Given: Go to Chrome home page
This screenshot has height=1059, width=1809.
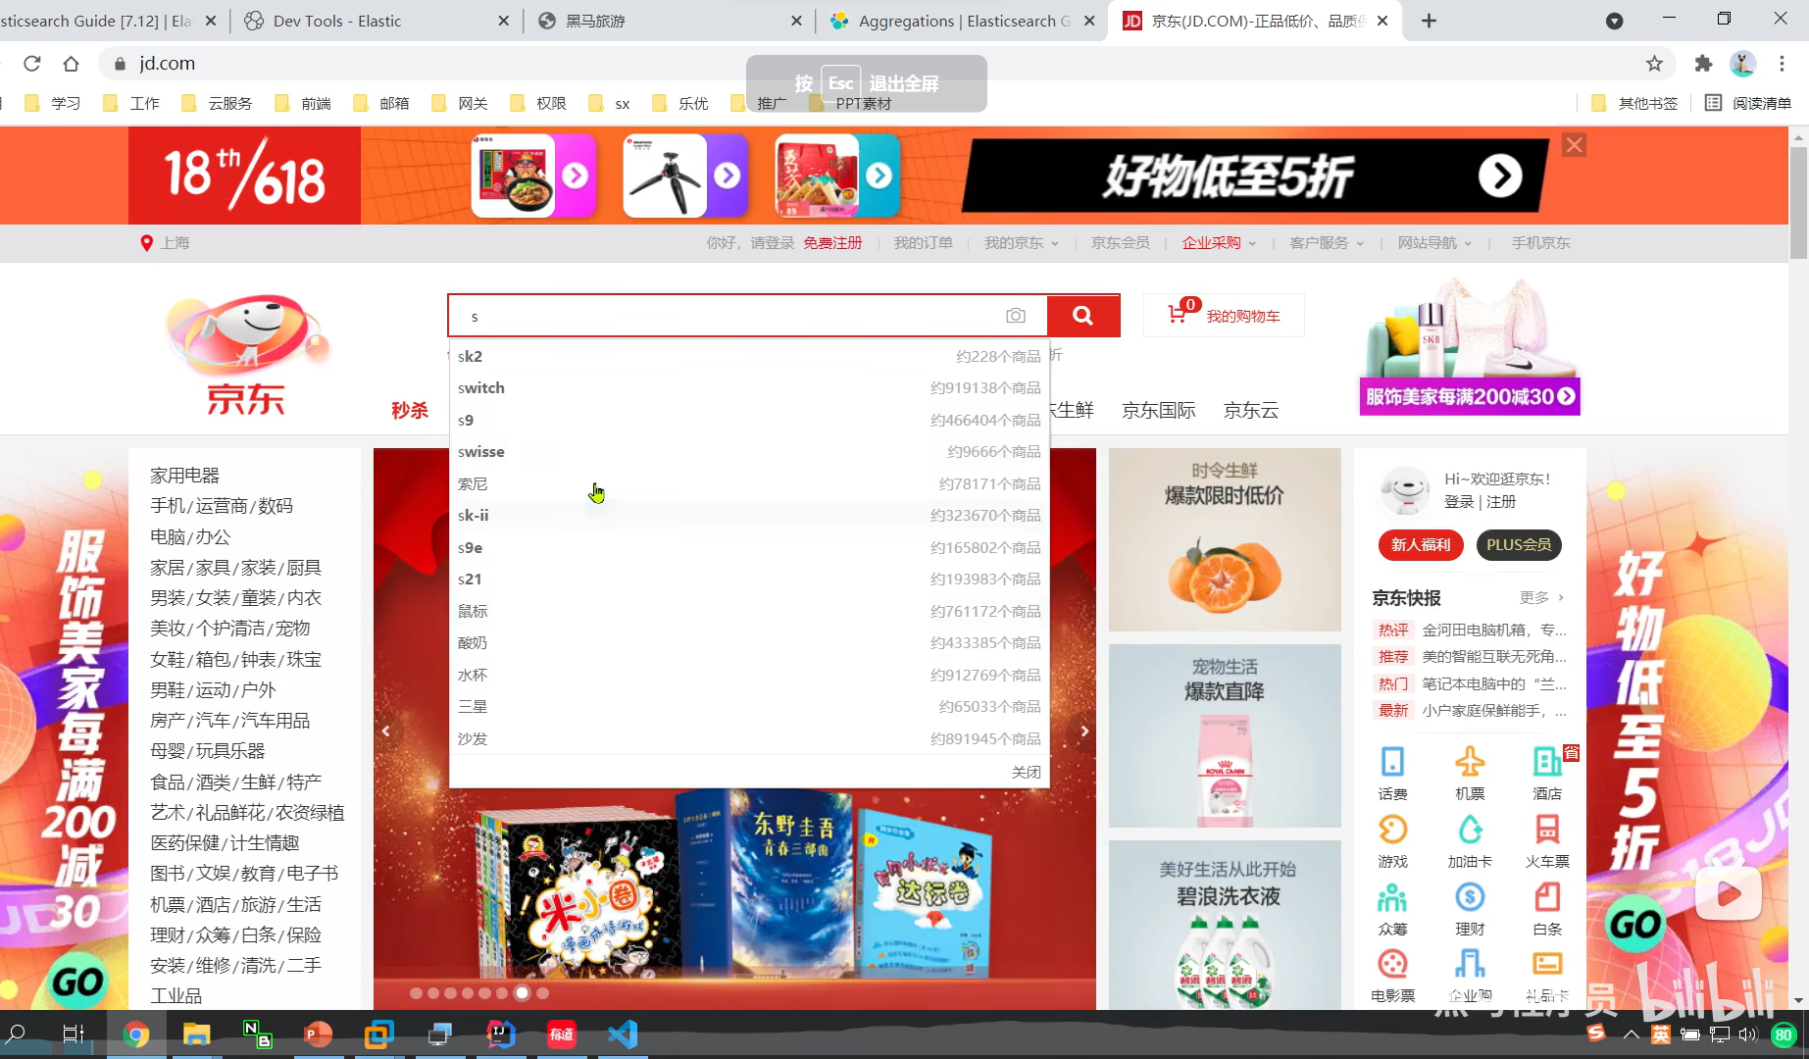Looking at the screenshot, I should coord(71,64).
